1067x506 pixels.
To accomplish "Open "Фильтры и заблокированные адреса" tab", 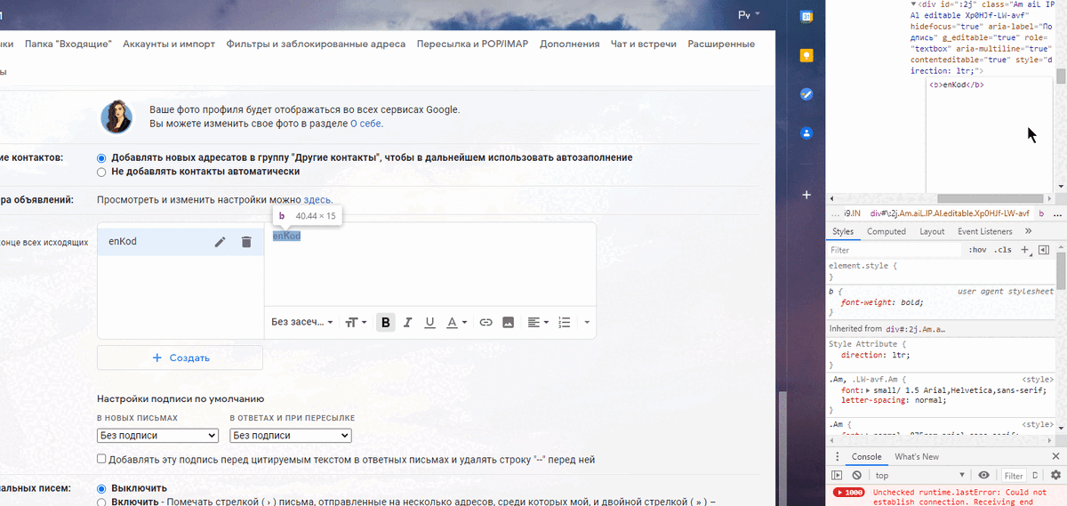I will coord(316,44).
